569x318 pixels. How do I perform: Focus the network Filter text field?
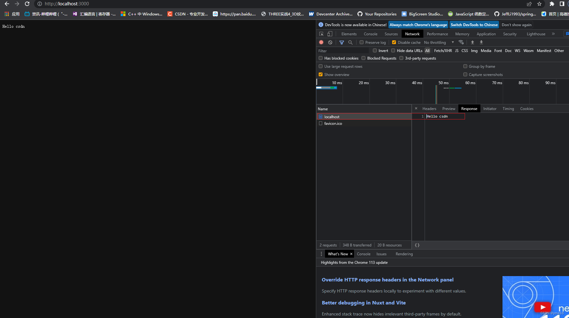coord(343,51)
